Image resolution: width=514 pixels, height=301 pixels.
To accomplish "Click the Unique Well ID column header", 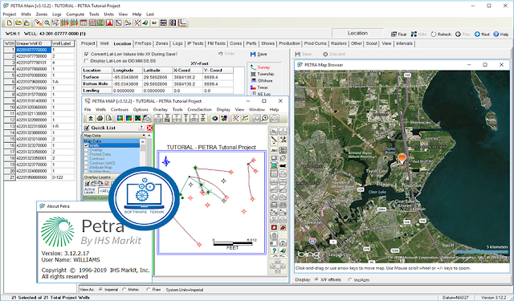I will (34, 43).
